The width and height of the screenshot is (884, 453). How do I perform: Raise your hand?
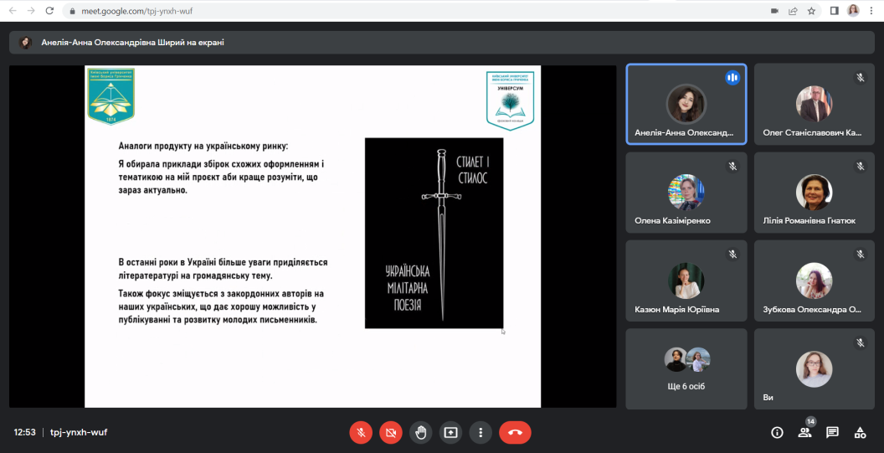(421, 433)
